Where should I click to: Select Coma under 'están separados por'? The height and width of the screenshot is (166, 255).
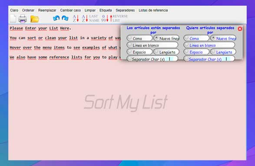point(139,38)
